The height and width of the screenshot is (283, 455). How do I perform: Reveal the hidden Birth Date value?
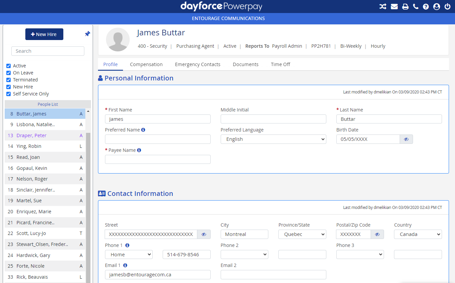tap(406, 139)
